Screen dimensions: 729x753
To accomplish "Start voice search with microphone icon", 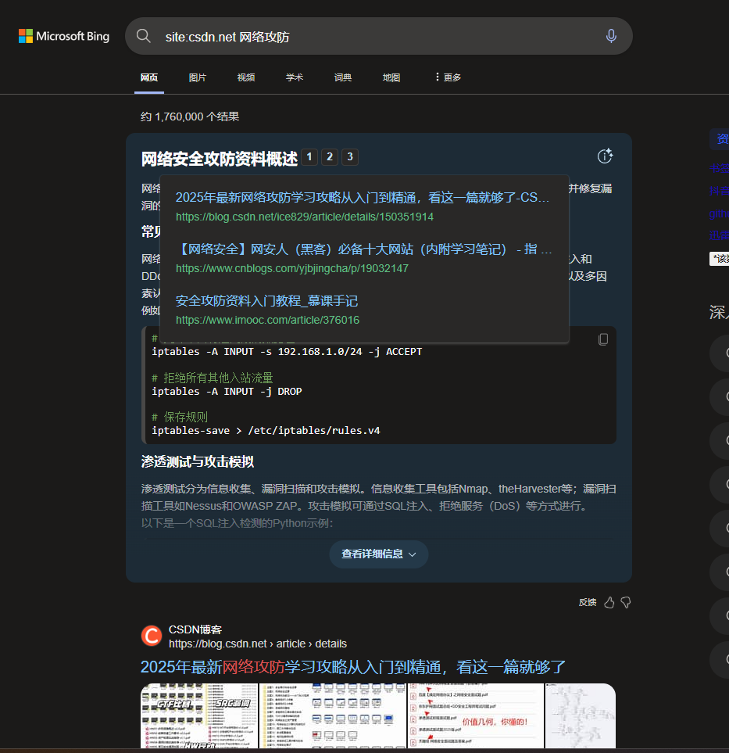I will [x=611, y=36].
